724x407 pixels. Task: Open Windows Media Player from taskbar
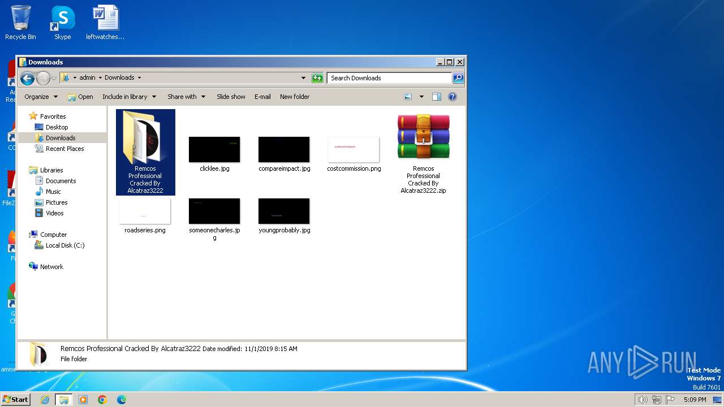pyautogui.click(x=83, y=400)
